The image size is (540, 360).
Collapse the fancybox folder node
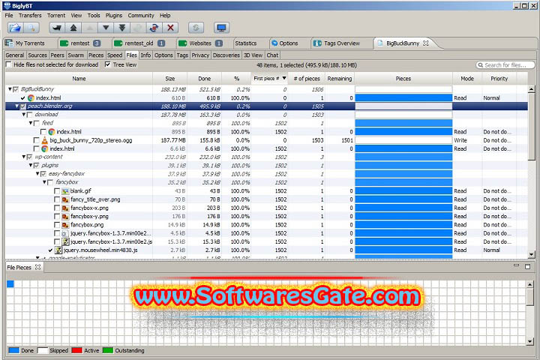pos(44,182)
